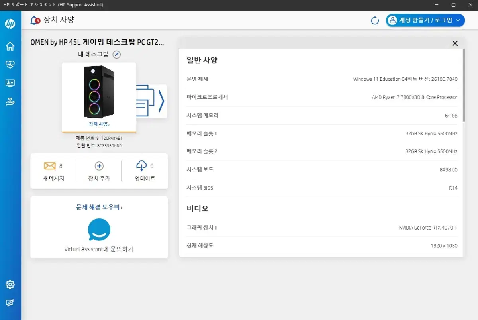Click 내 데스크탑 nickname text

click(93, 55)
